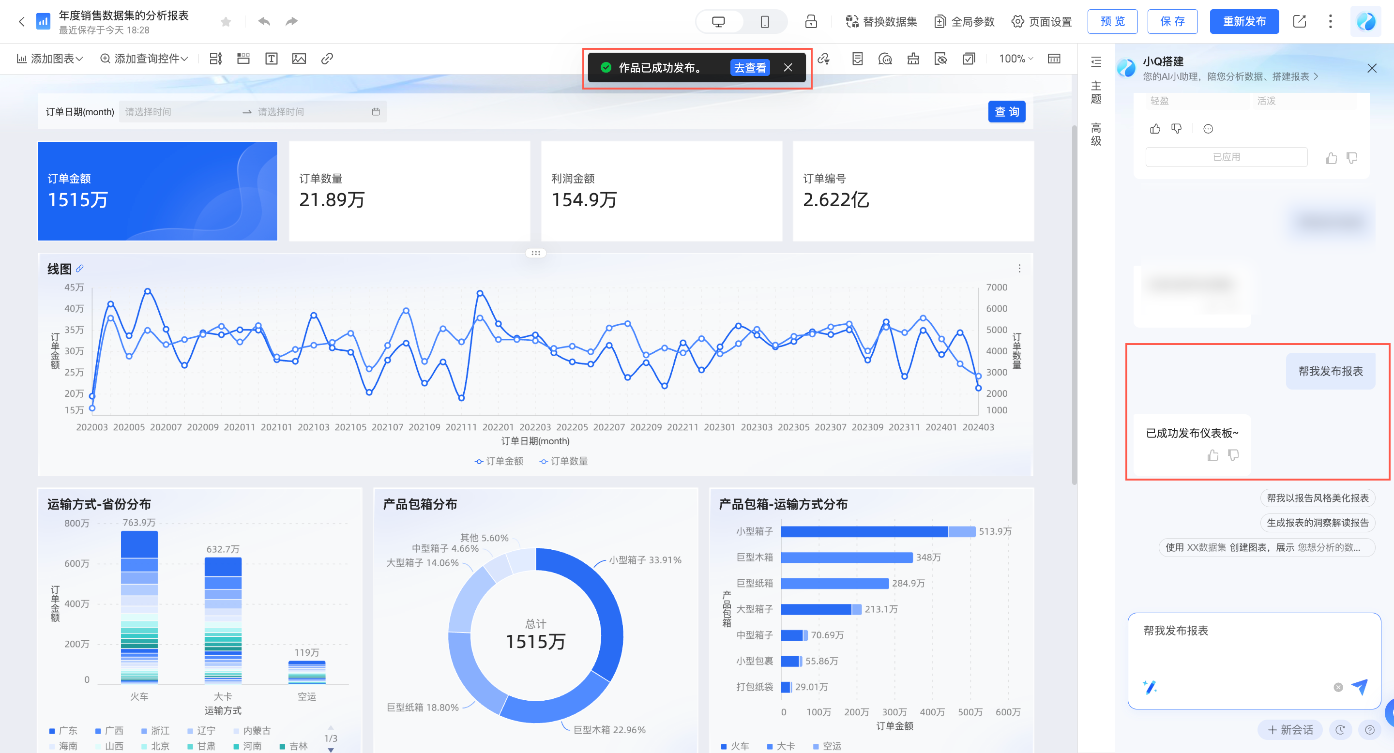
Task: Click the 去查看 button in notification
Action: [749, 68]
